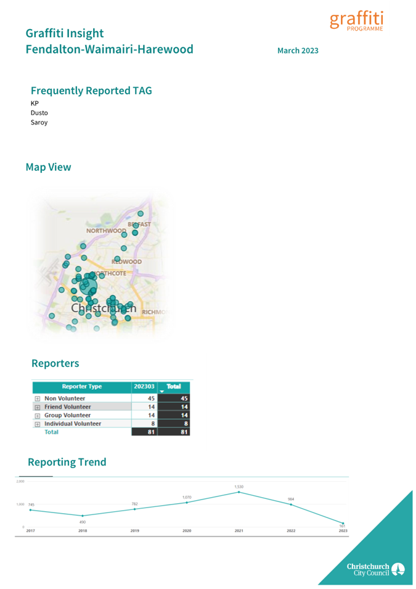Click the Total column sort arrow
416x589 pixels.
tap(162, 392)
